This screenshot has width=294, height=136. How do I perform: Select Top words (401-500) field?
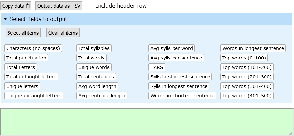(247, 95)
